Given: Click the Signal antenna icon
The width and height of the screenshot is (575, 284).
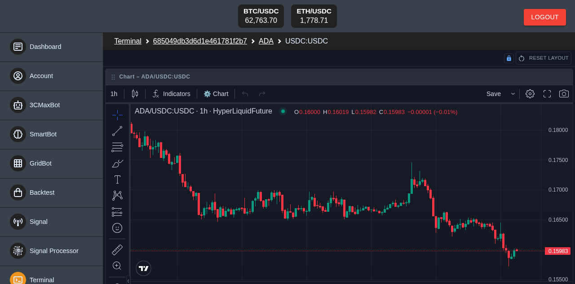Looking at the screenshot, I should 18,222.
